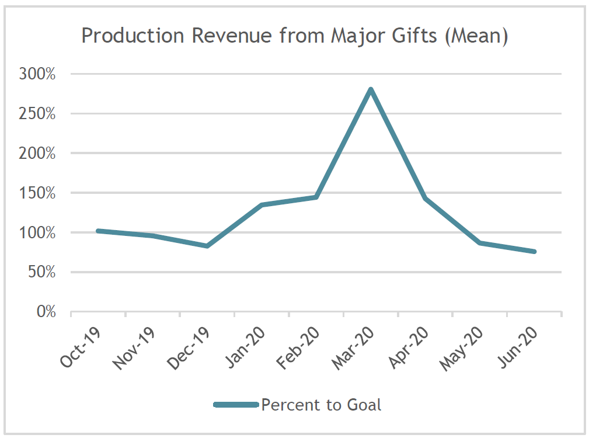The image size is (589, 438).
Task: Select the 300% y-axis label
Action: pos(37,74)
